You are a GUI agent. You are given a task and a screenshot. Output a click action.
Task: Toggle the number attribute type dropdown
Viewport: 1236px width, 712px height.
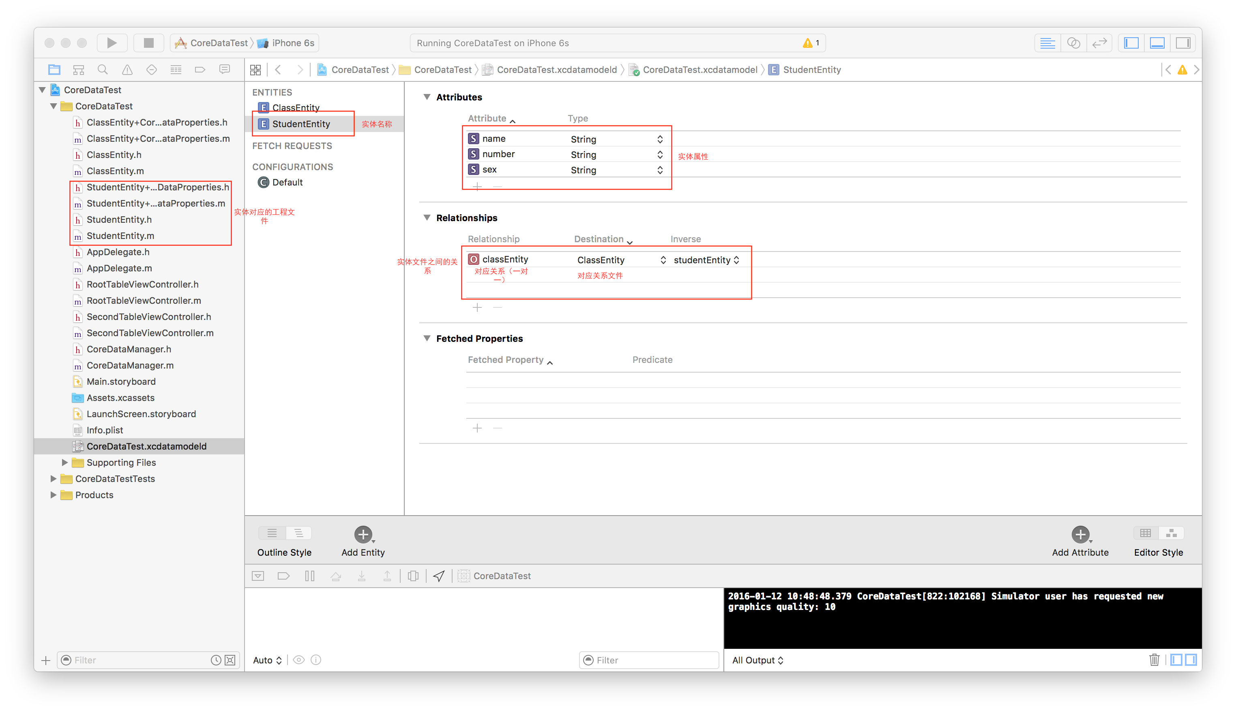pyautogui.click(x=661, y=154)
